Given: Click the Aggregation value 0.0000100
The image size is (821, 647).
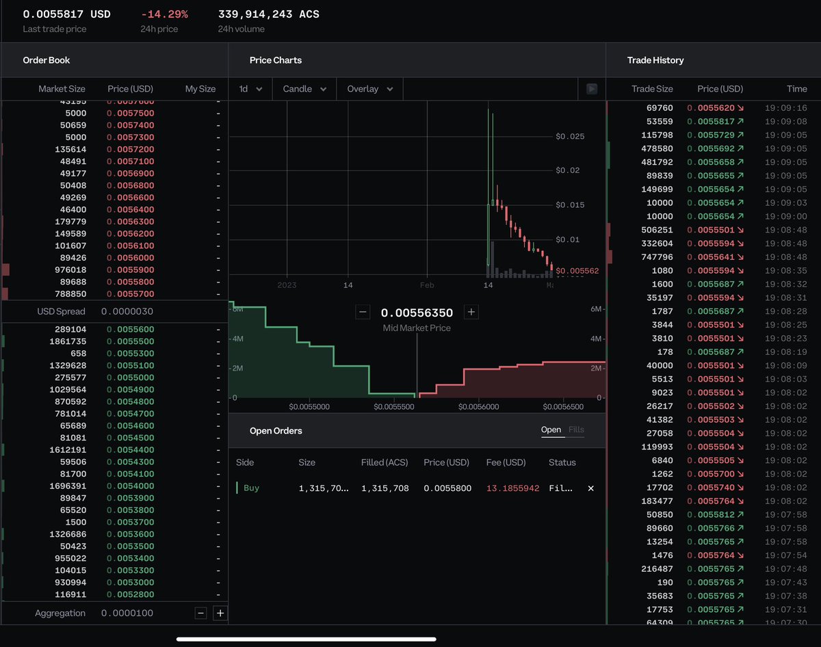Looking at the screenshot, I should 127,613.
